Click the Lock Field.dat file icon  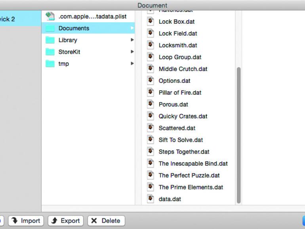click(151, 33)
